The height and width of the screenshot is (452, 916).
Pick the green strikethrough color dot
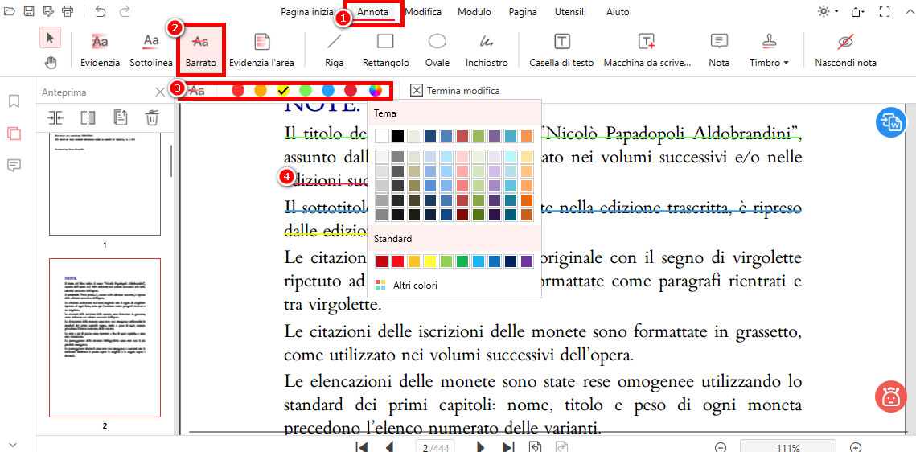coord(306,91)
